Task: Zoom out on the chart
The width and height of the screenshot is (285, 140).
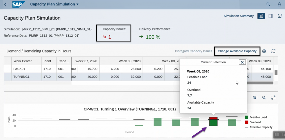Action: tap(264, 98)
